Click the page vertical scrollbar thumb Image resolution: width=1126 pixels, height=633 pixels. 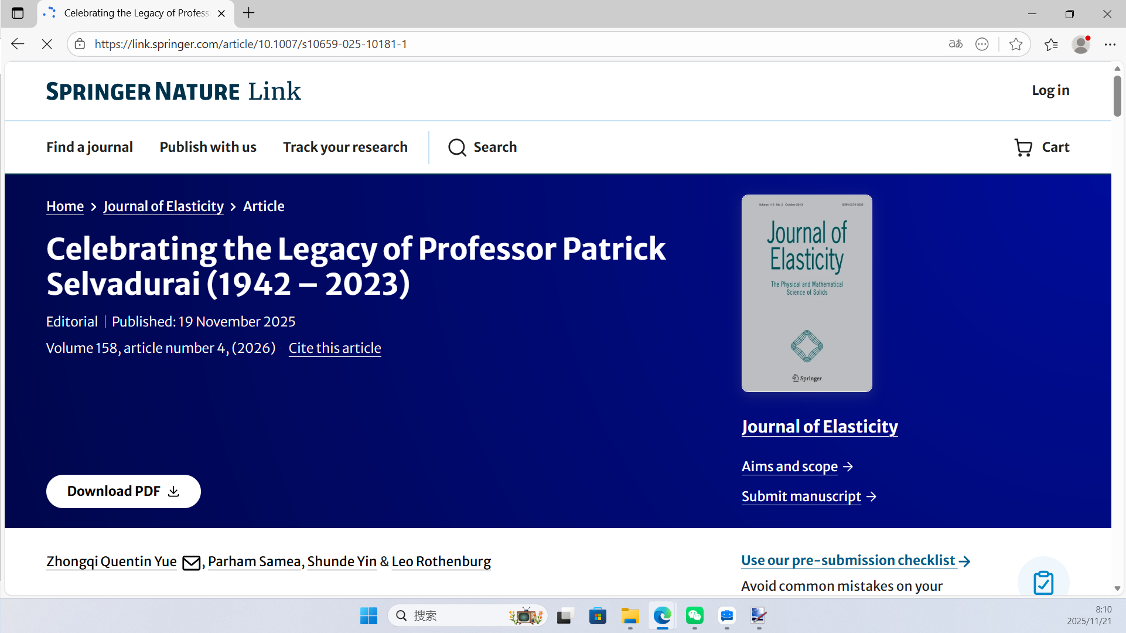coord(1117,97)
